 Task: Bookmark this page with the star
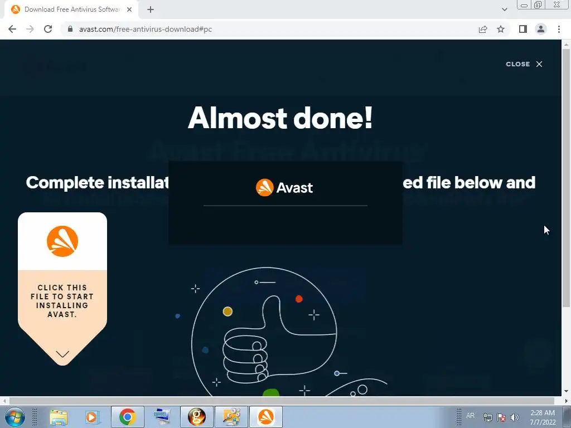click(x=501, y=29)
